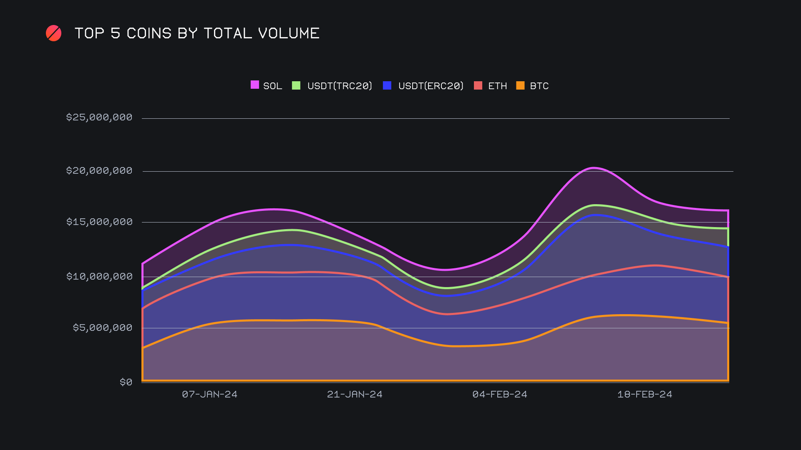This screenshot has width=801, height=450.
Task: Click the BTC orange legend swatch
Action: pos(520,85)
